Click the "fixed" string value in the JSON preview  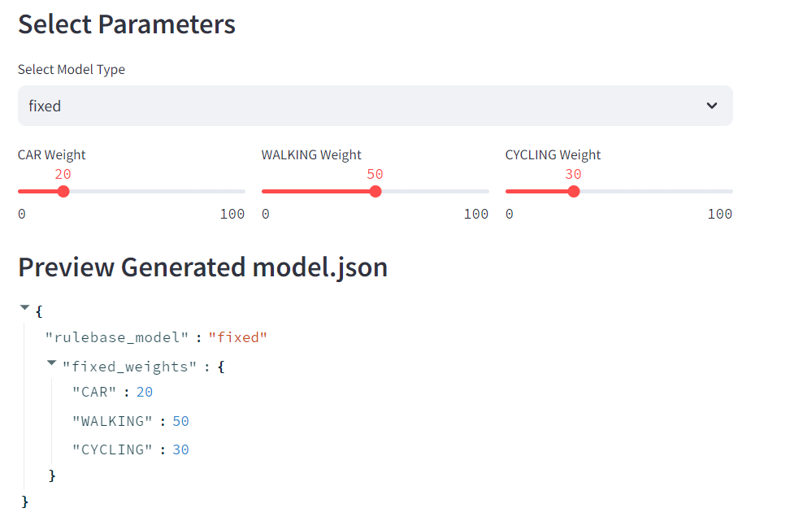click(238, 337)
